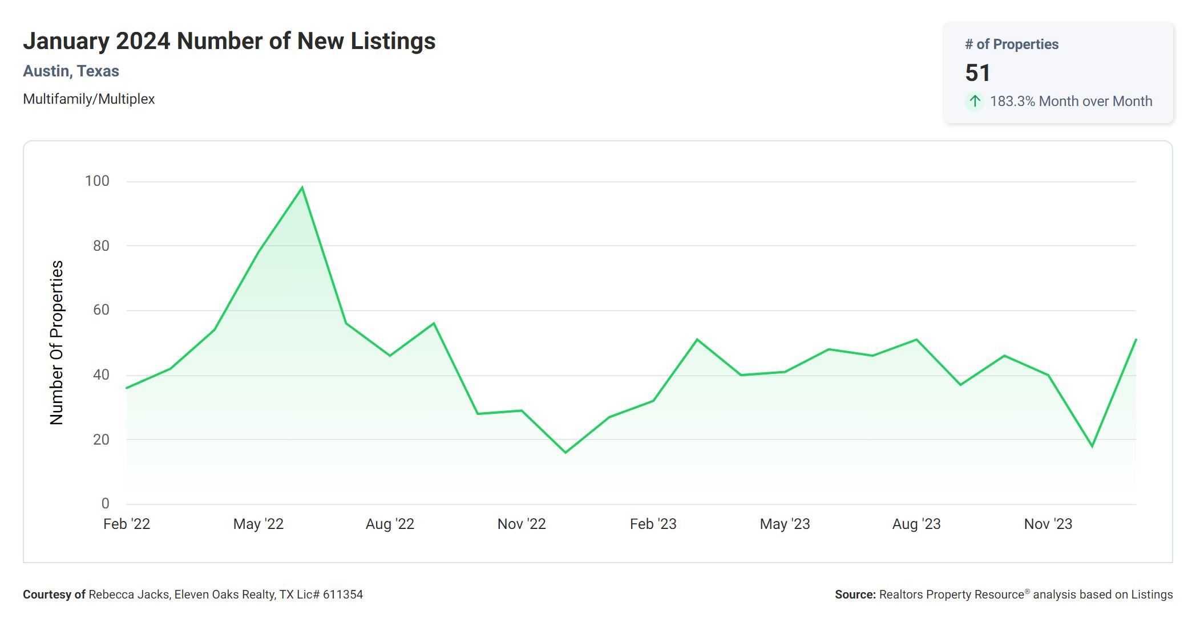Click the # of Properties card heading
The height and width of the screenshot is (627, 1196).
1011,44
